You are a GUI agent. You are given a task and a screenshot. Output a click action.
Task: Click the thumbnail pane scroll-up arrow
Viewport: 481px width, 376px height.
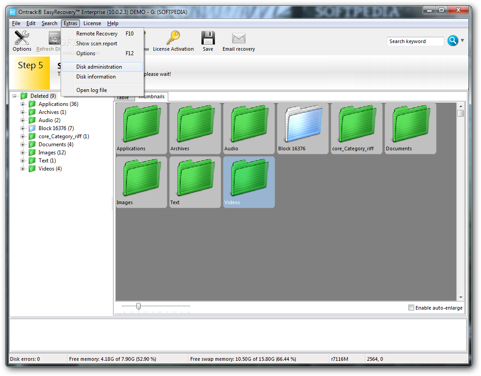[460, 106]
